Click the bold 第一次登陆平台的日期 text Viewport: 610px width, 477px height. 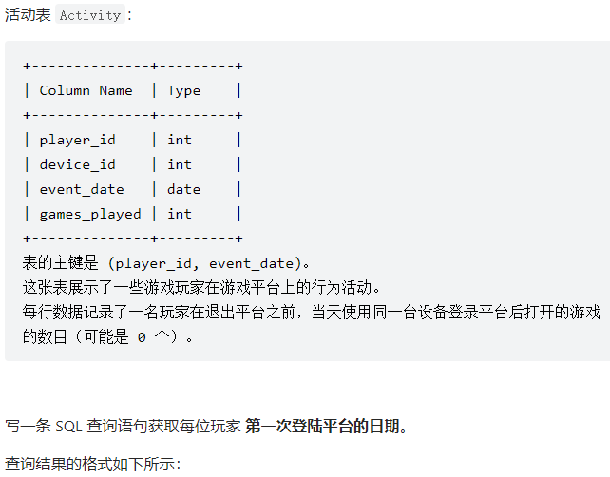(322, 426)
